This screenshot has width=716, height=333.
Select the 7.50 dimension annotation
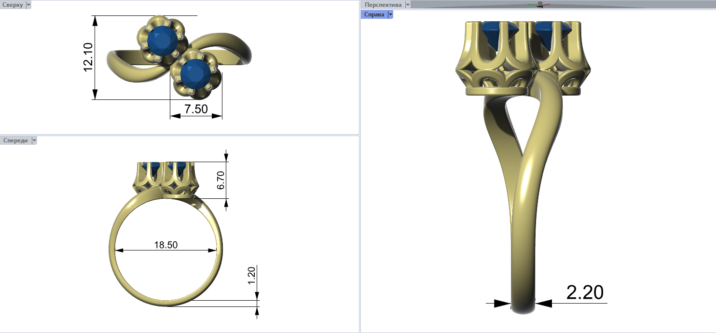(x=196, y=109)
